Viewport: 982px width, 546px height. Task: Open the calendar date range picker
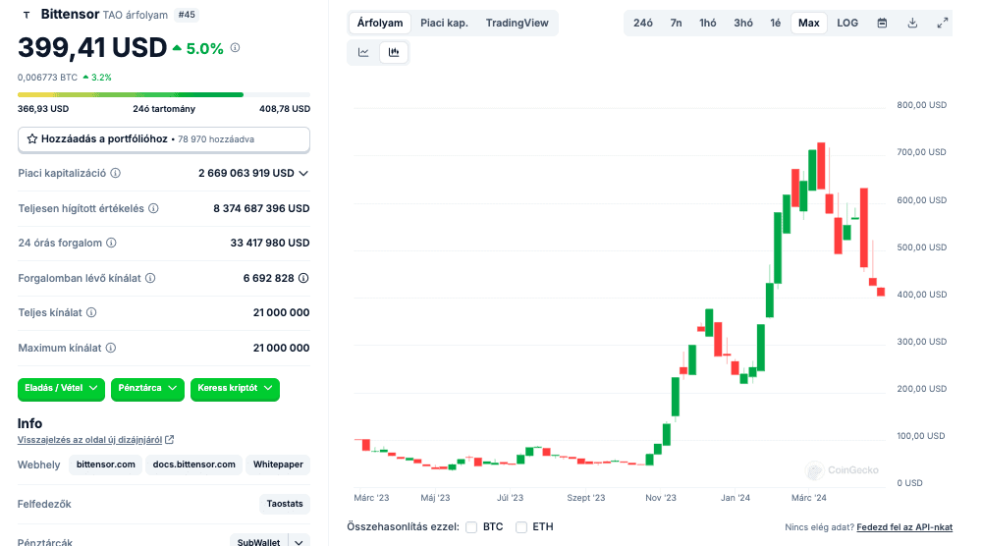(x=882, y=24)
